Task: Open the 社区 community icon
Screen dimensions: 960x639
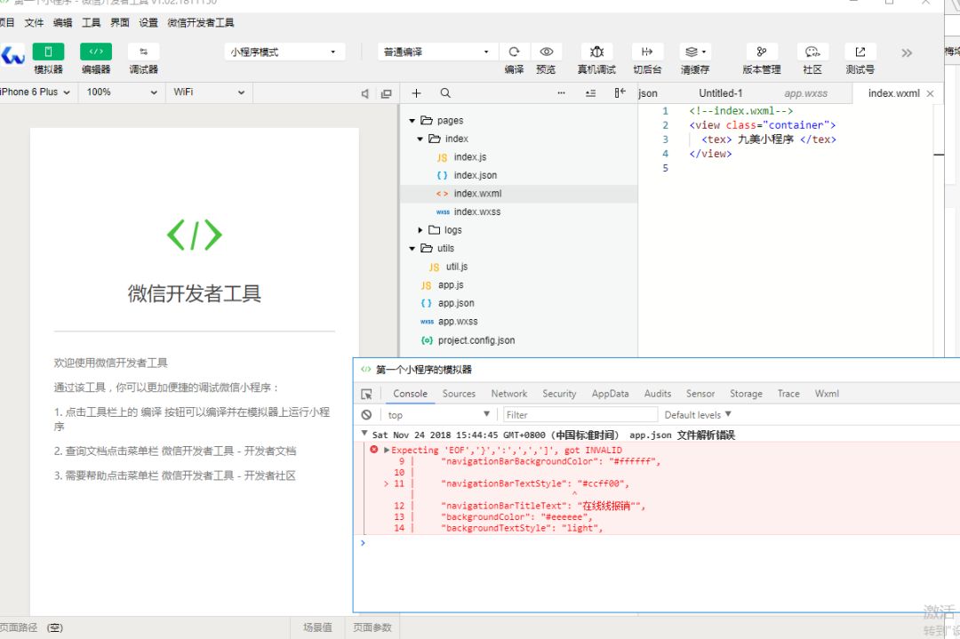Action: [812, 52]
